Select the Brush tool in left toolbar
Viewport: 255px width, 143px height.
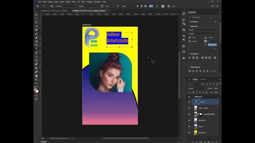36,34
